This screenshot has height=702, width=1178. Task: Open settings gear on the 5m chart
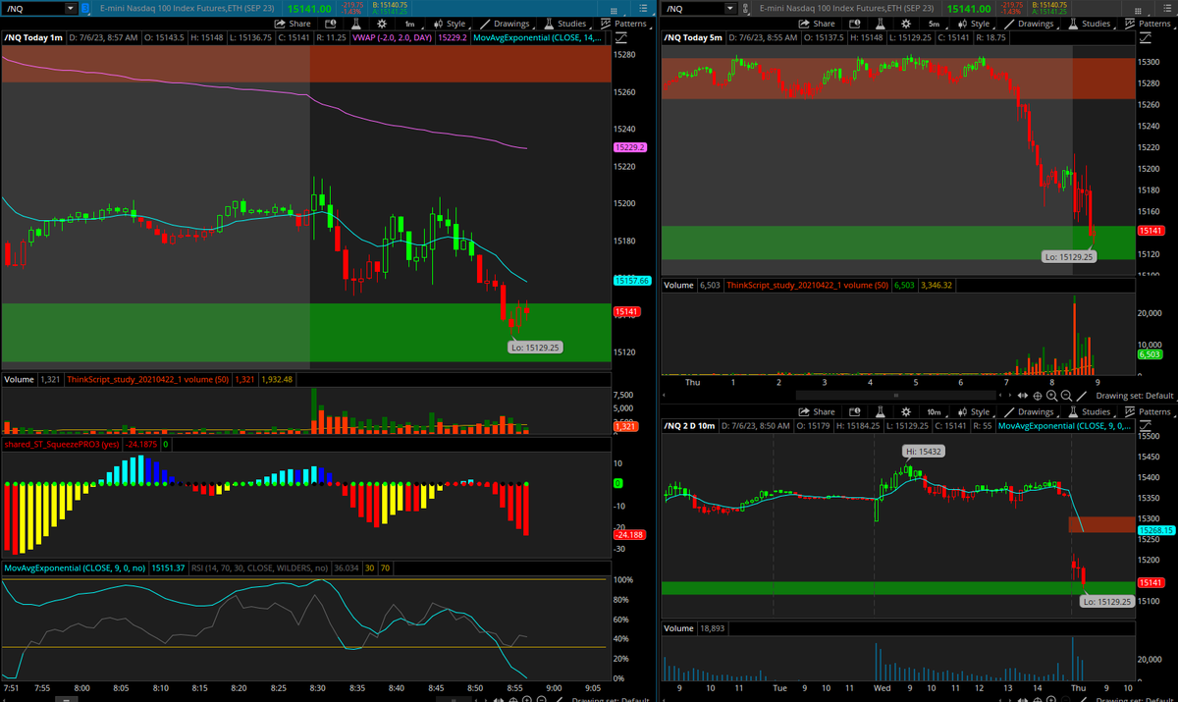(x=904, y=24)
